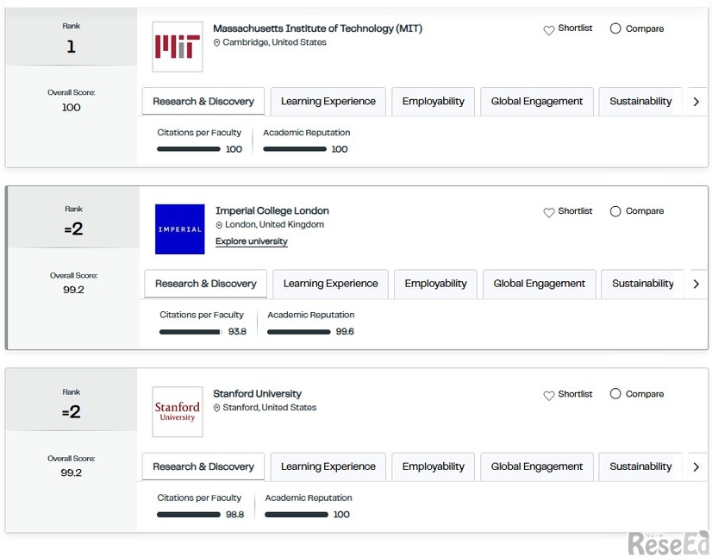Click the Stanford, United States location text
The height and width of the screenshot is (557, 712).
point(269,408)
